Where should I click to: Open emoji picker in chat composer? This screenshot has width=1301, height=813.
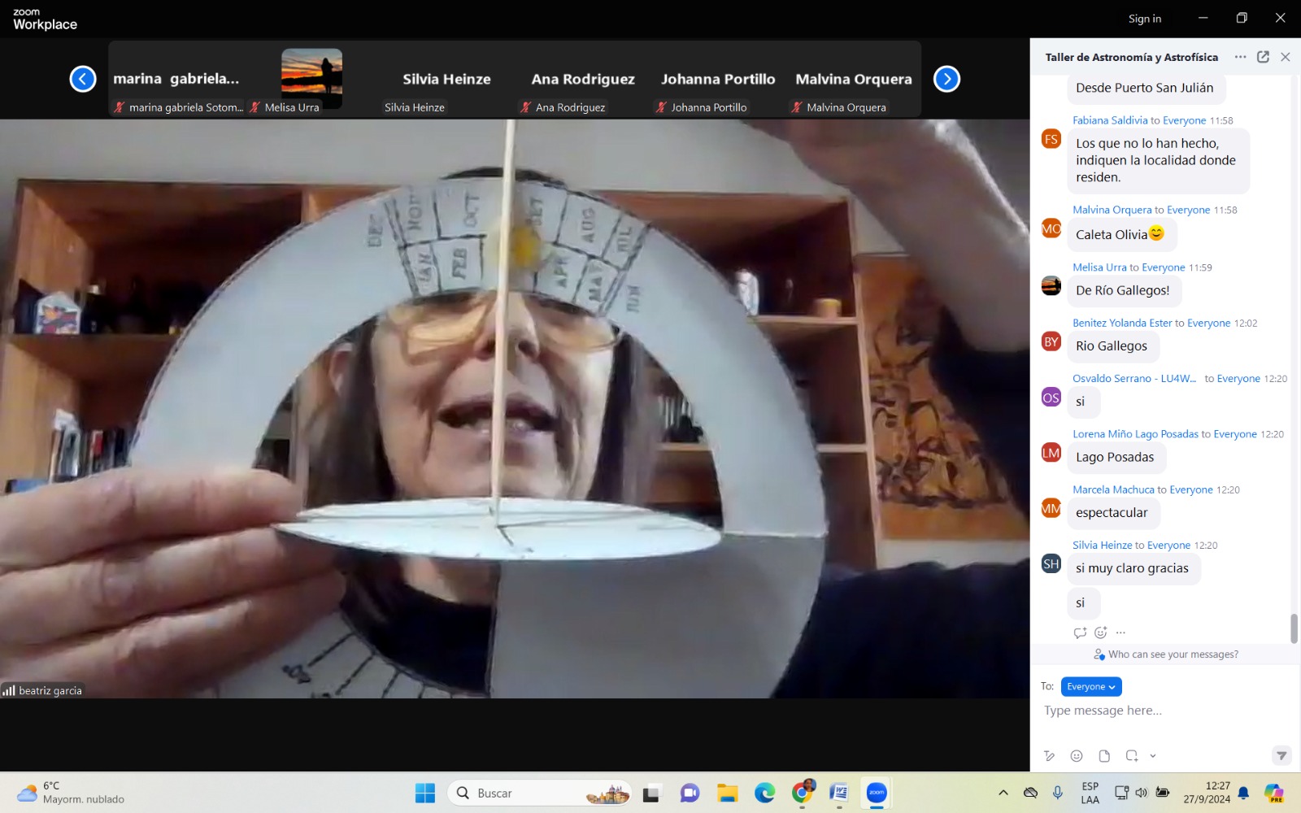click(x=1077, y=756)
